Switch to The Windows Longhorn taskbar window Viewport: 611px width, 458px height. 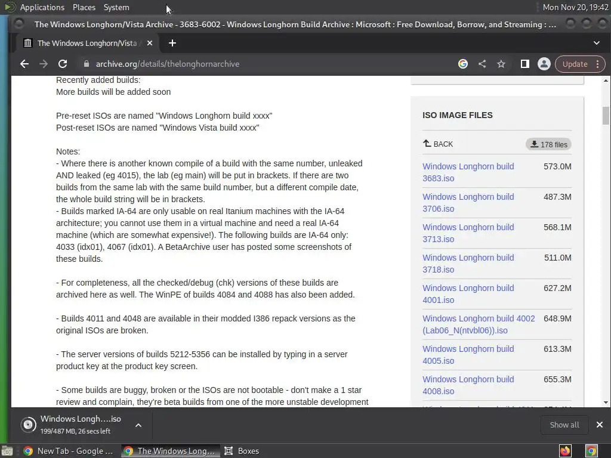coord(170,451)
